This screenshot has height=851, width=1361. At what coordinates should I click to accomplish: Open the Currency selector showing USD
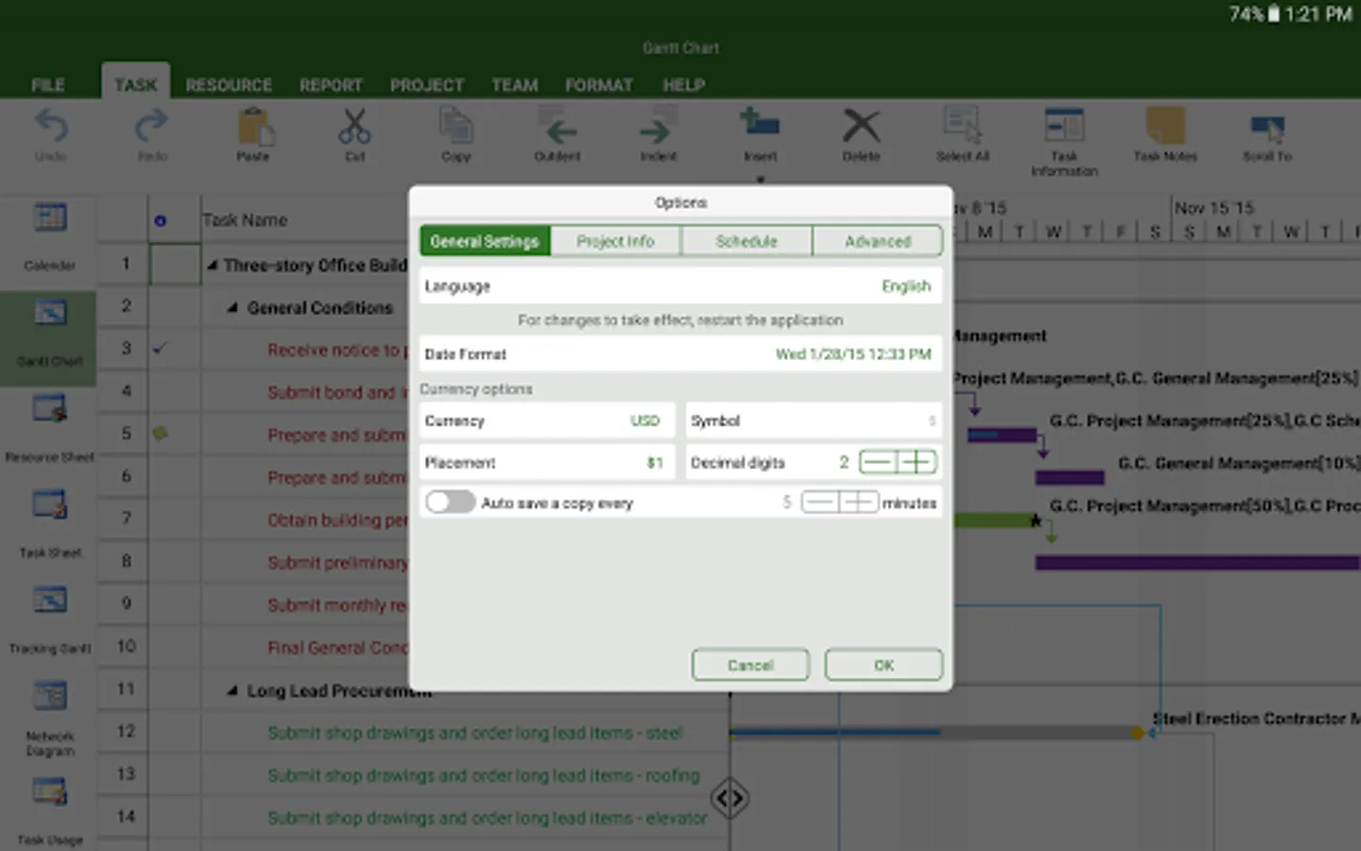(546, 421)
